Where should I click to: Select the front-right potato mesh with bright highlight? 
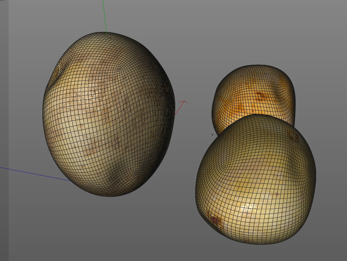256,179
